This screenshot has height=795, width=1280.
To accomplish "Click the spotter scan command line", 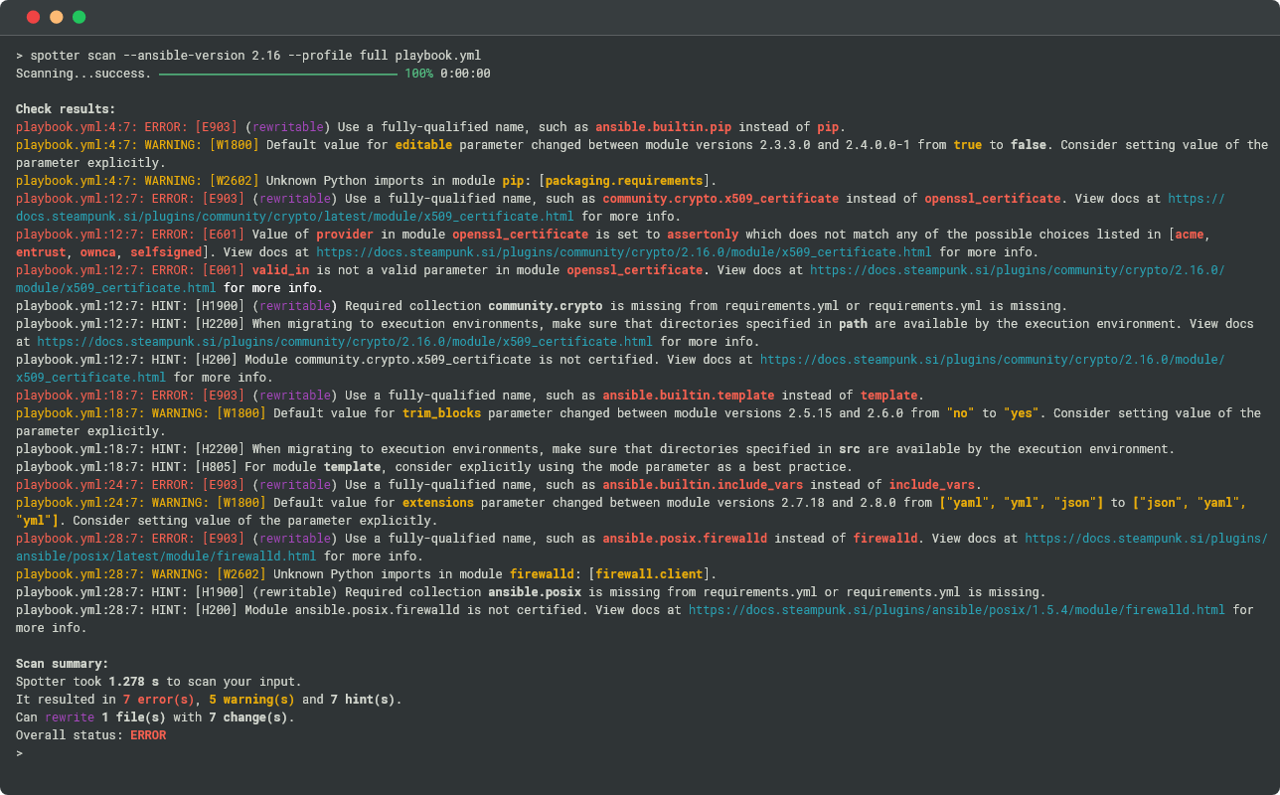I will coord(255,56).
